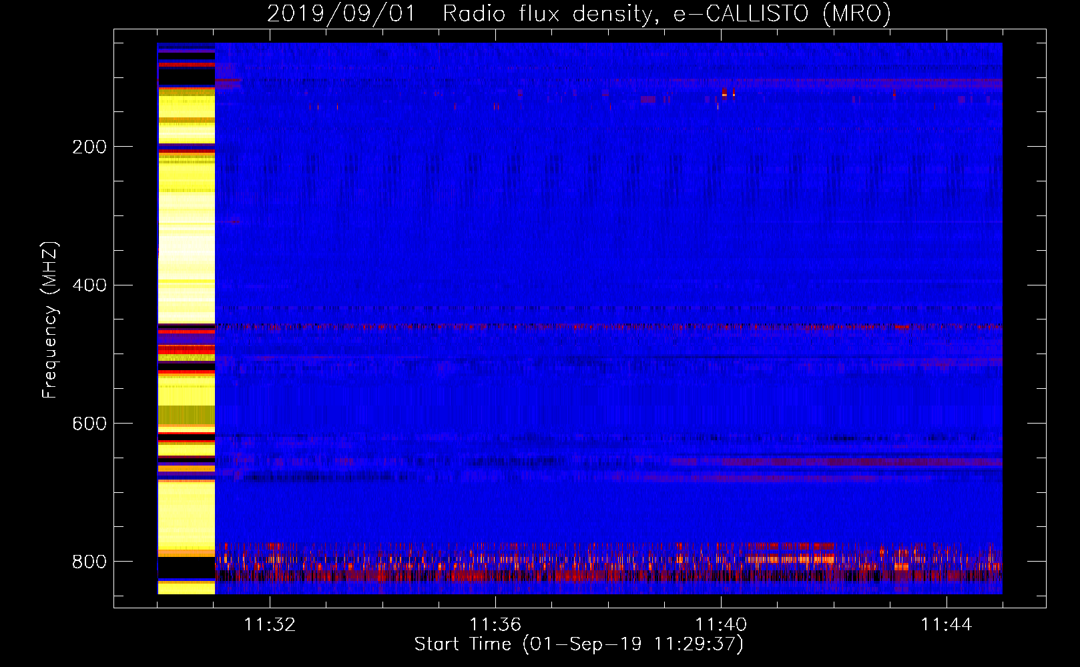Click the 800 MHz frequency tick label
Viewport: 1080px width, 667px height.
pyautogui.click(x=89, y=562)
